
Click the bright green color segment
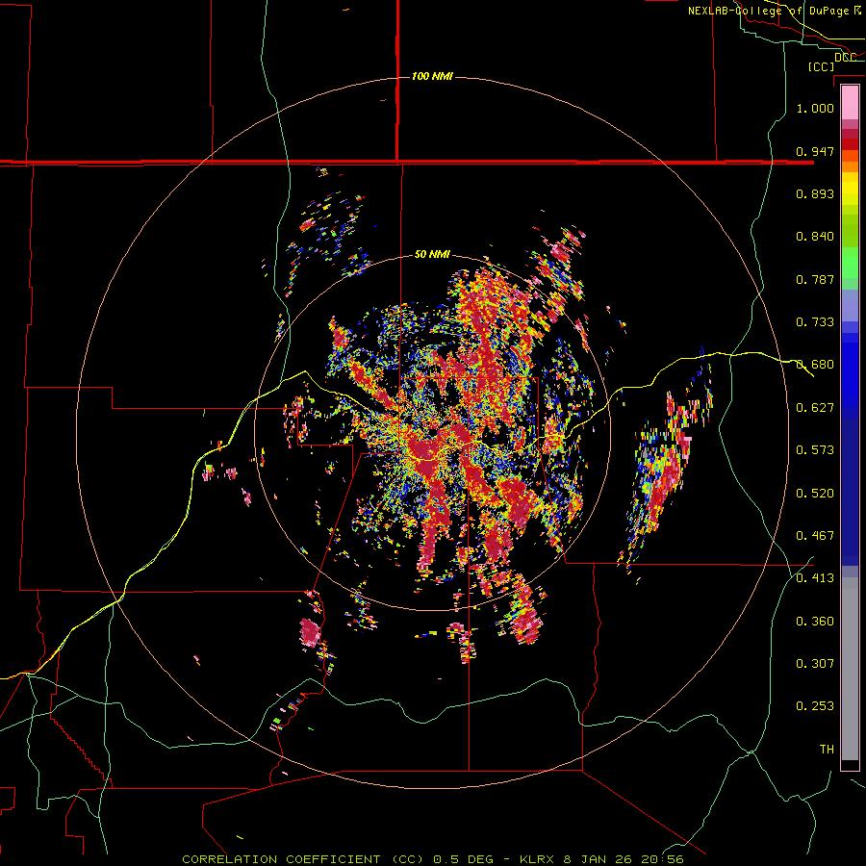click(x=850, y=263)
